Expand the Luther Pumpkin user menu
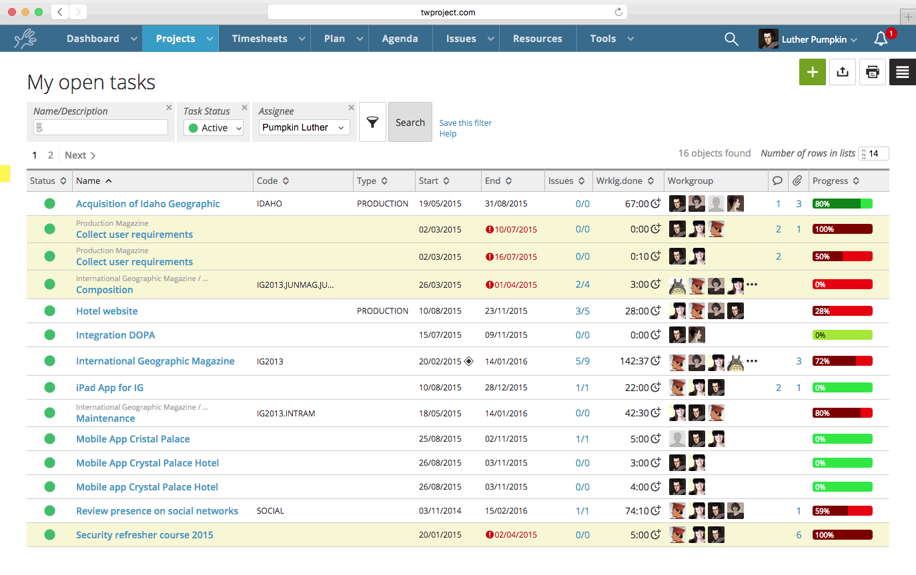Viewport: 916px width, 575px height. click(x=808, y=39)
